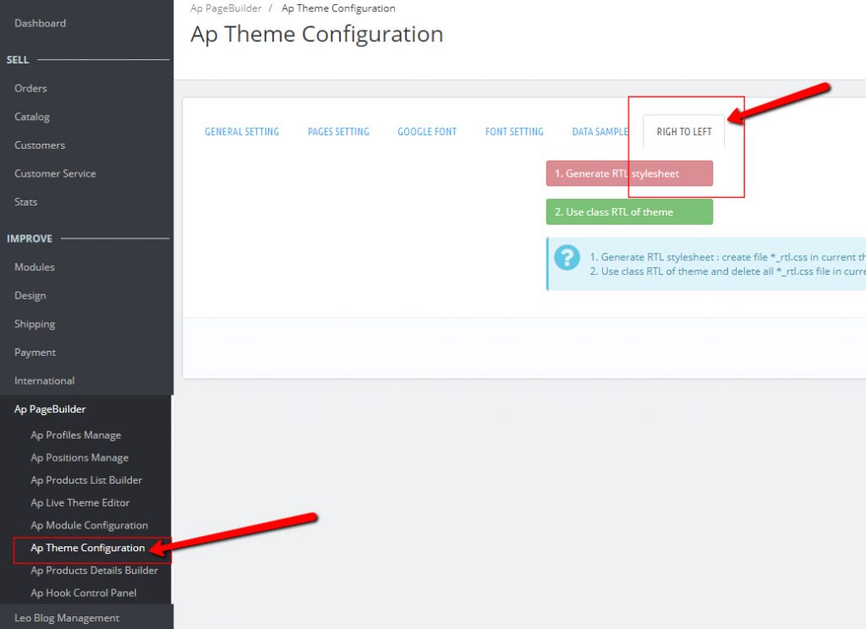Viewport: 866px width, 629px height.
Task: Open Orders under the SELL section
Action: [30, 88]
